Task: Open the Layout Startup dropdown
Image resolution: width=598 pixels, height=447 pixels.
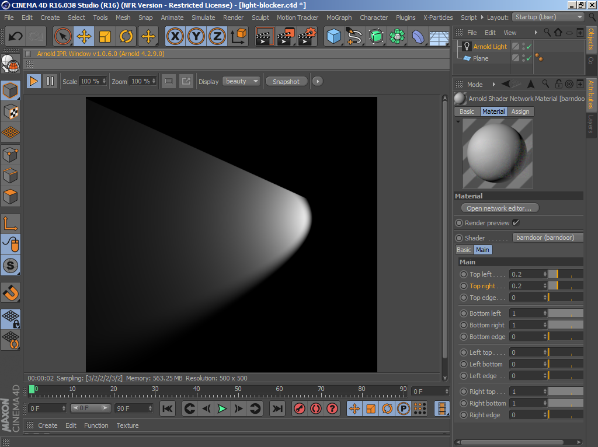Action: coord(548,17)
